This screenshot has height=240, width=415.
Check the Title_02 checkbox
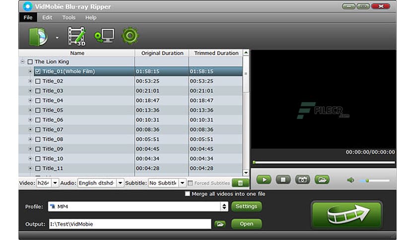click(38, 81)
